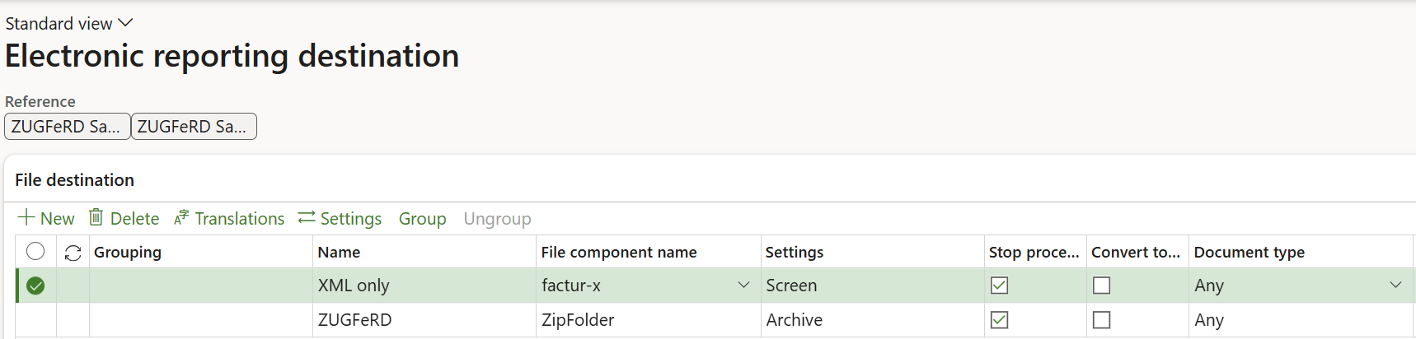Image resolution: width=1416 pixels, height=339 pixels.
Task: Uncheck Stop processing for XML only row
Action: [x=999, y=286]
